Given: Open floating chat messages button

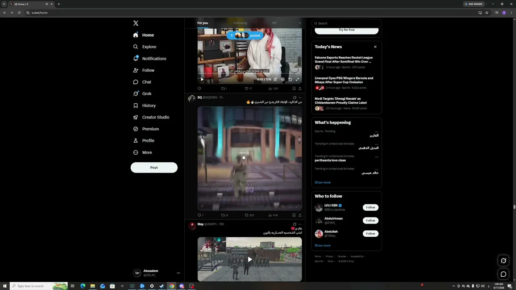Looking at the screenshot, I should click(504, 274).
